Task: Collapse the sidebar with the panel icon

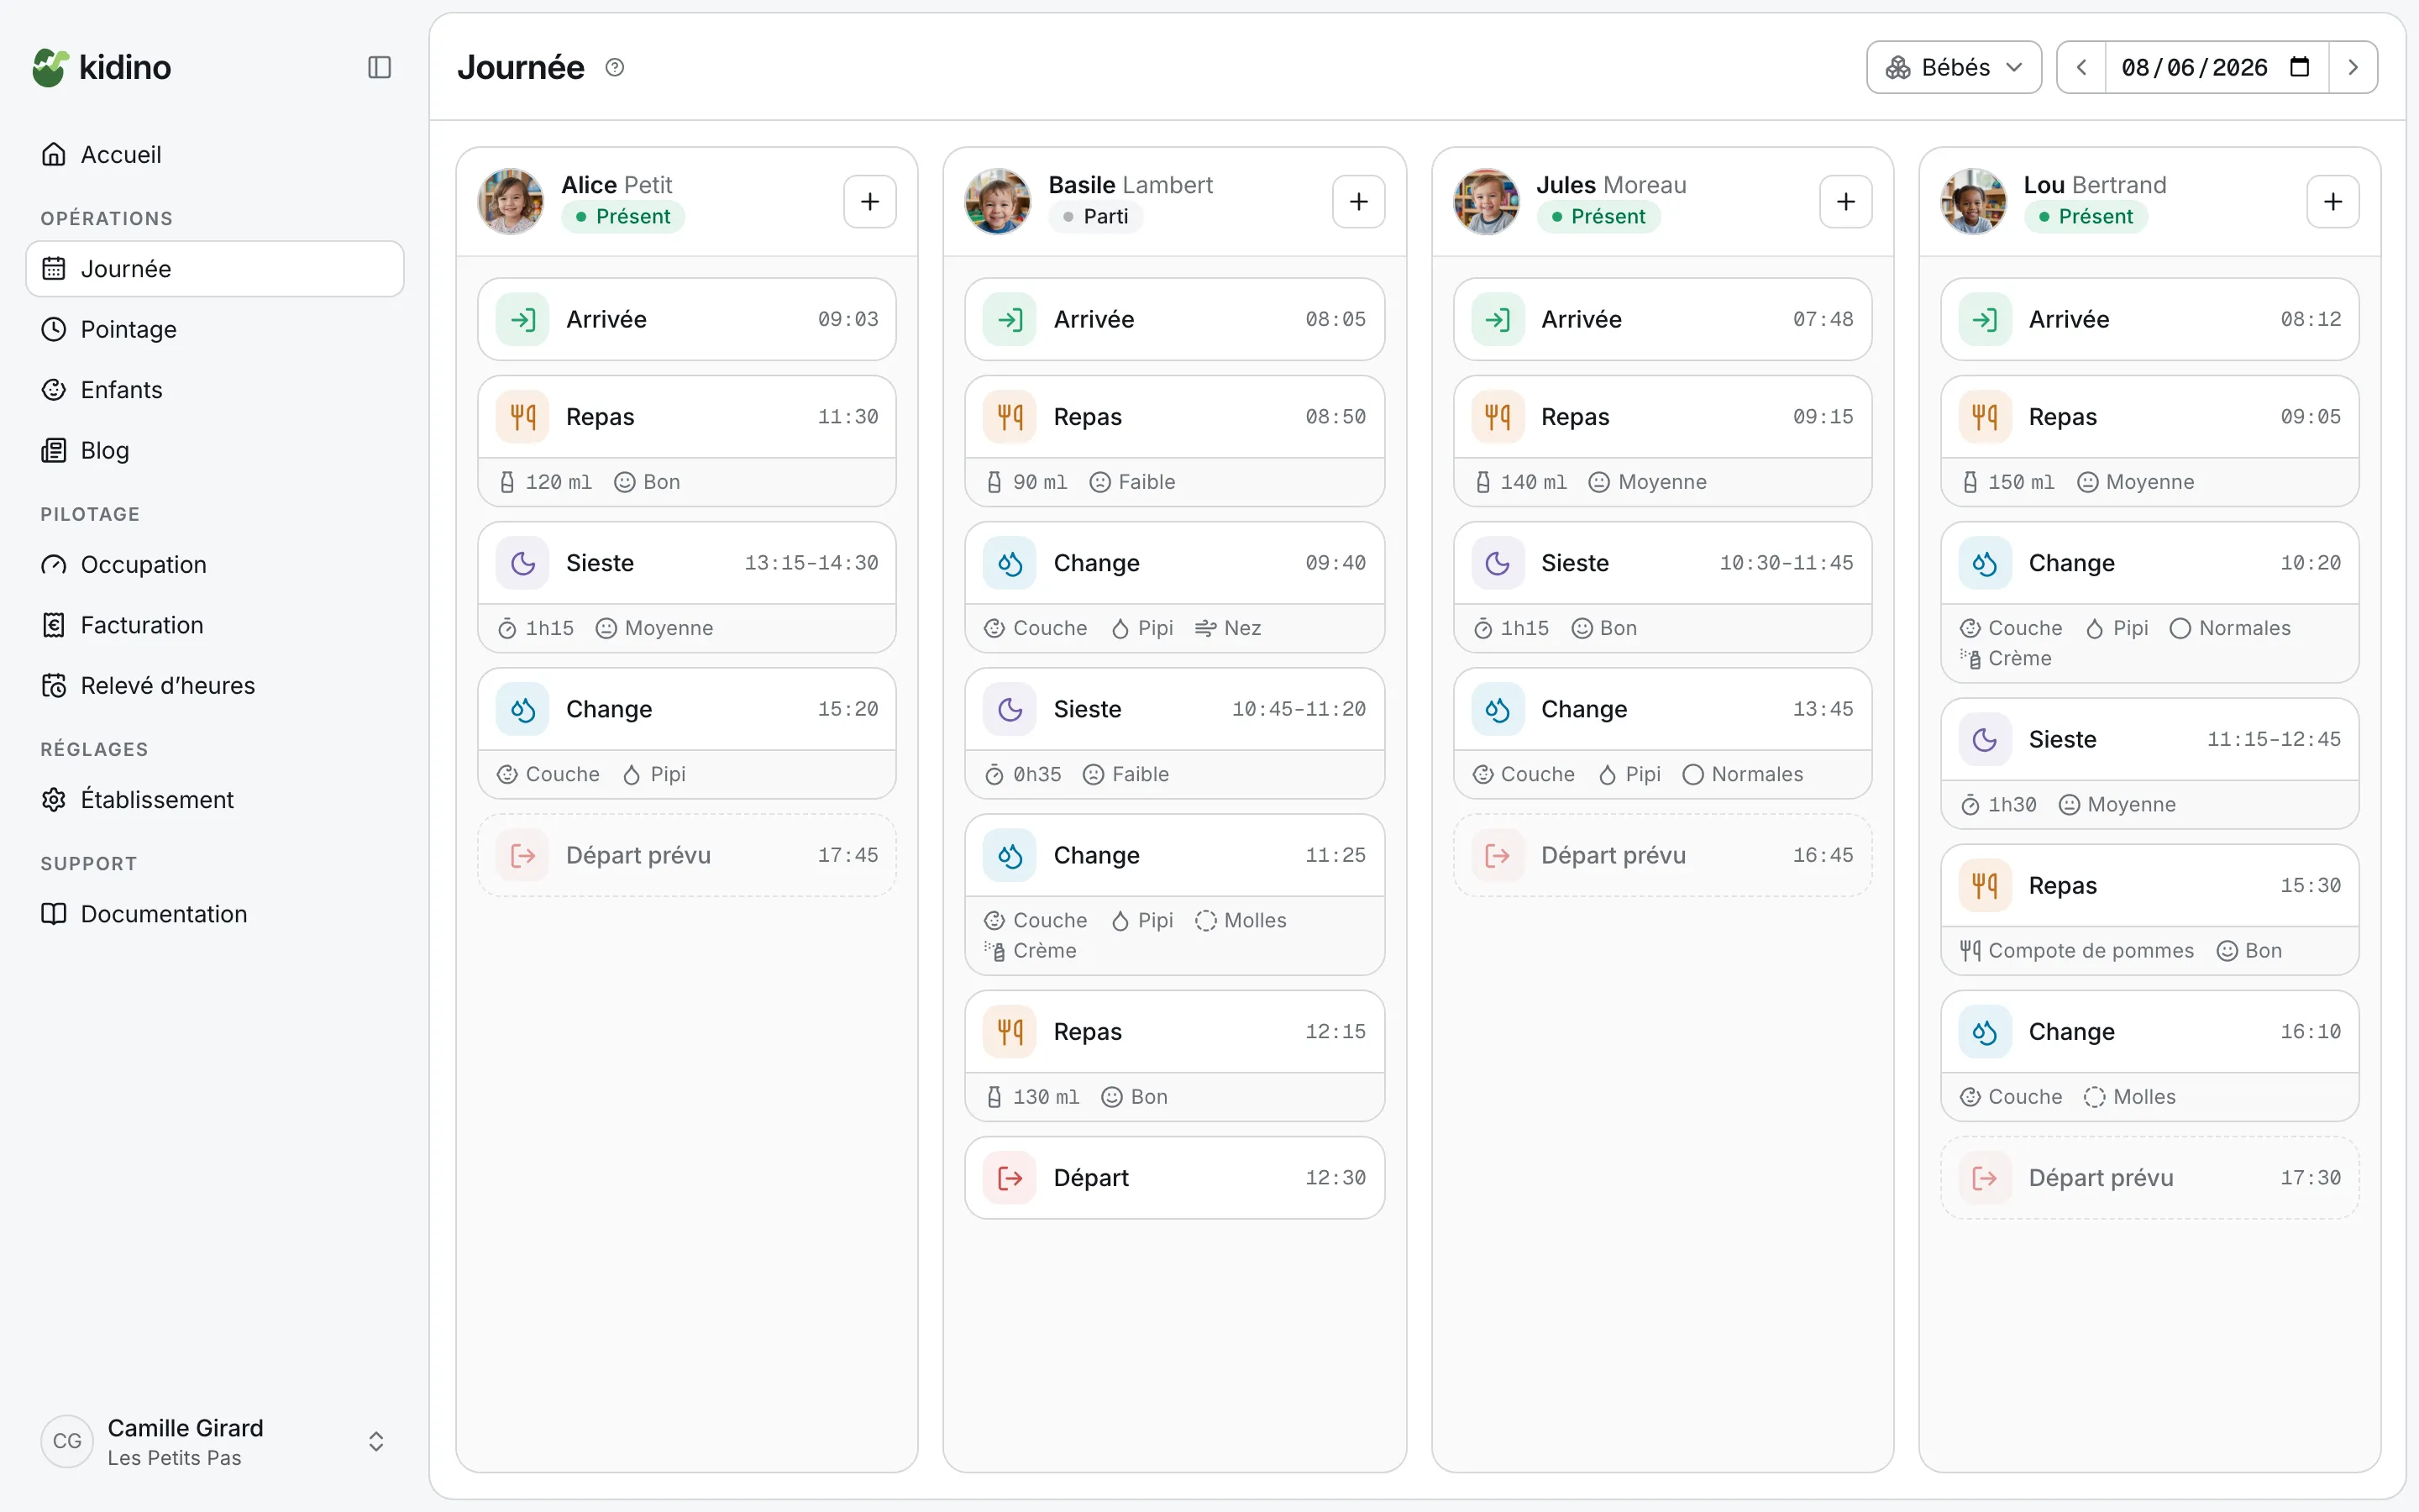Action: point(379,67)
